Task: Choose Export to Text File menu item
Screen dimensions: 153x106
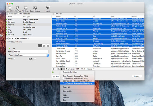Action: click(x=78, y=72)
